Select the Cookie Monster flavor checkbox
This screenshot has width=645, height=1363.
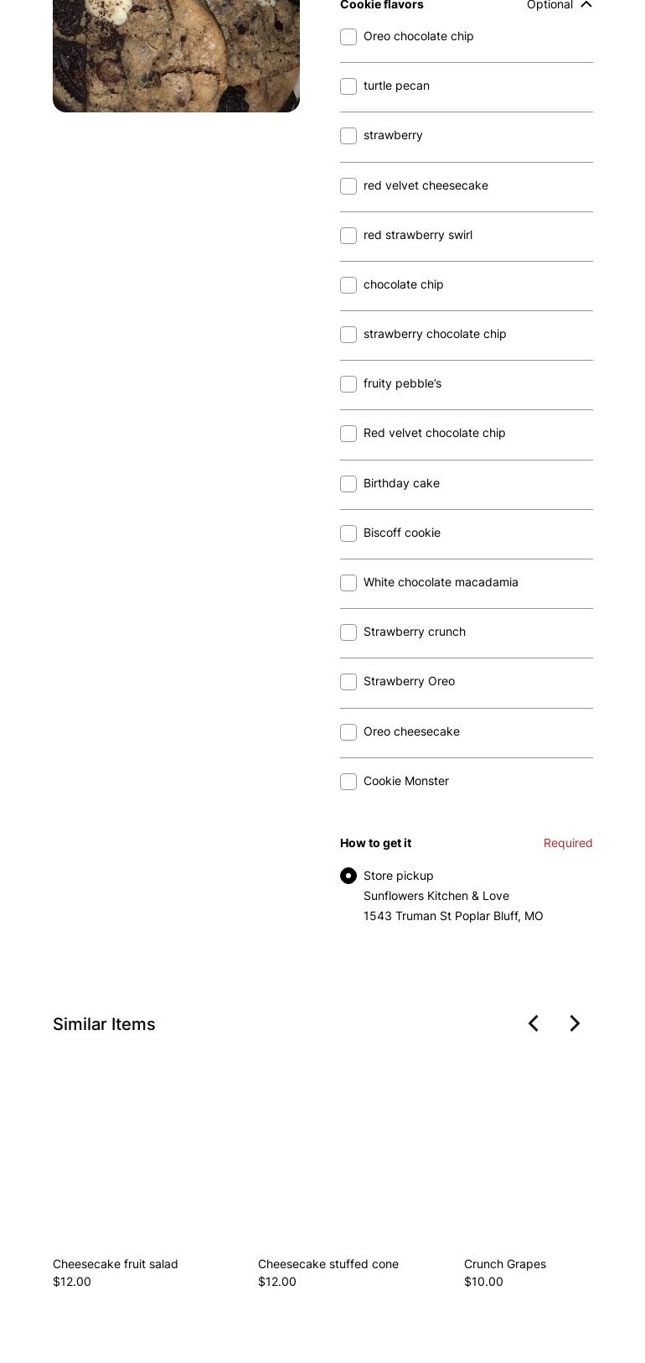[348, 782]
